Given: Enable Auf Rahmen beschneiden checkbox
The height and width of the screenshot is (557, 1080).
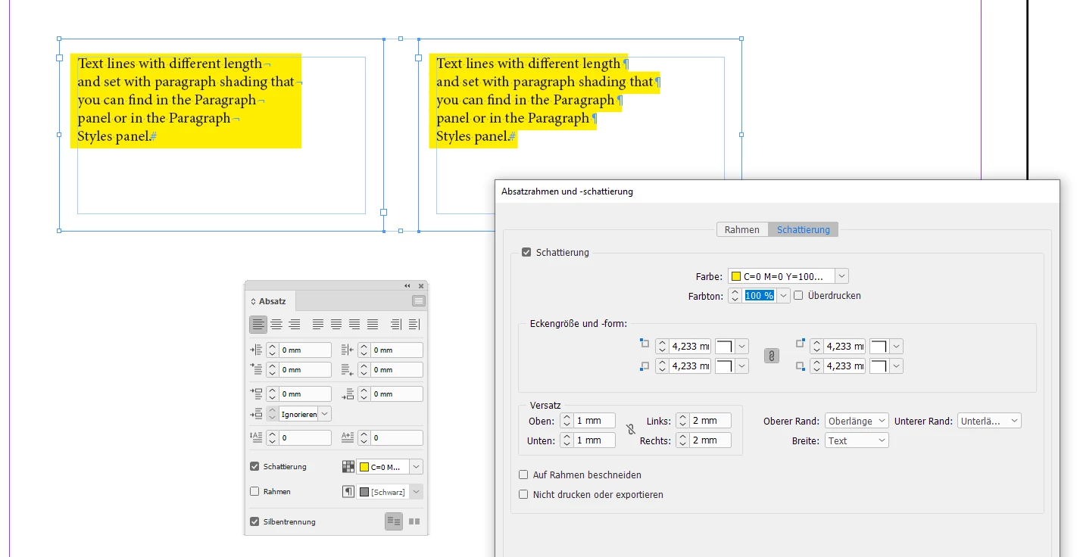Looking at the screenshot, I should coord(523,475).
